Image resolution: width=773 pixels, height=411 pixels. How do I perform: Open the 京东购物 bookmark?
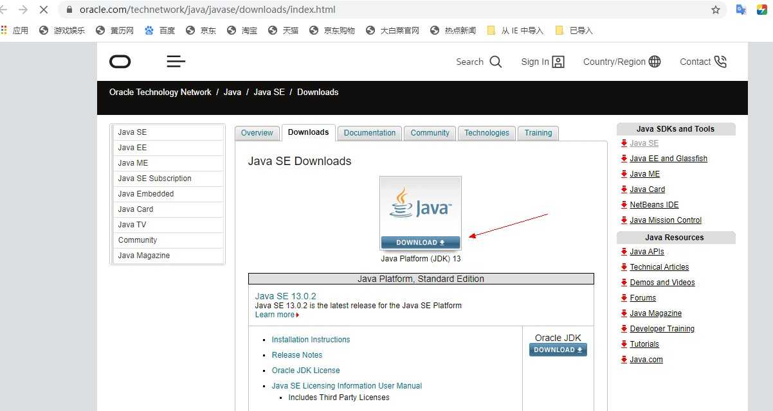[x=332, y=30]
